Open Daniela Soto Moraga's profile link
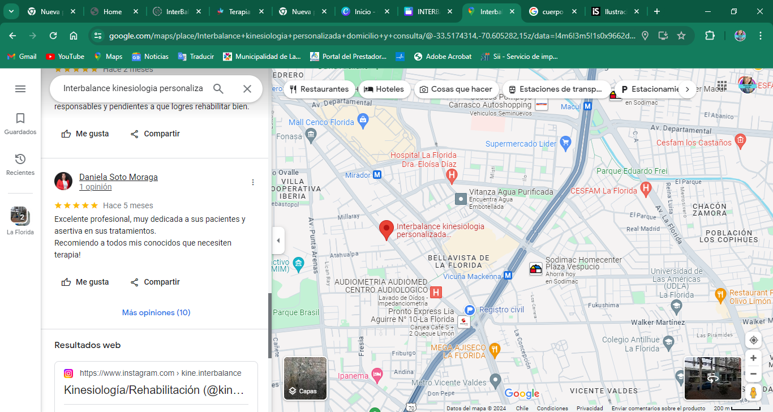This screenshot has width=773, height=412. [118, 177]
